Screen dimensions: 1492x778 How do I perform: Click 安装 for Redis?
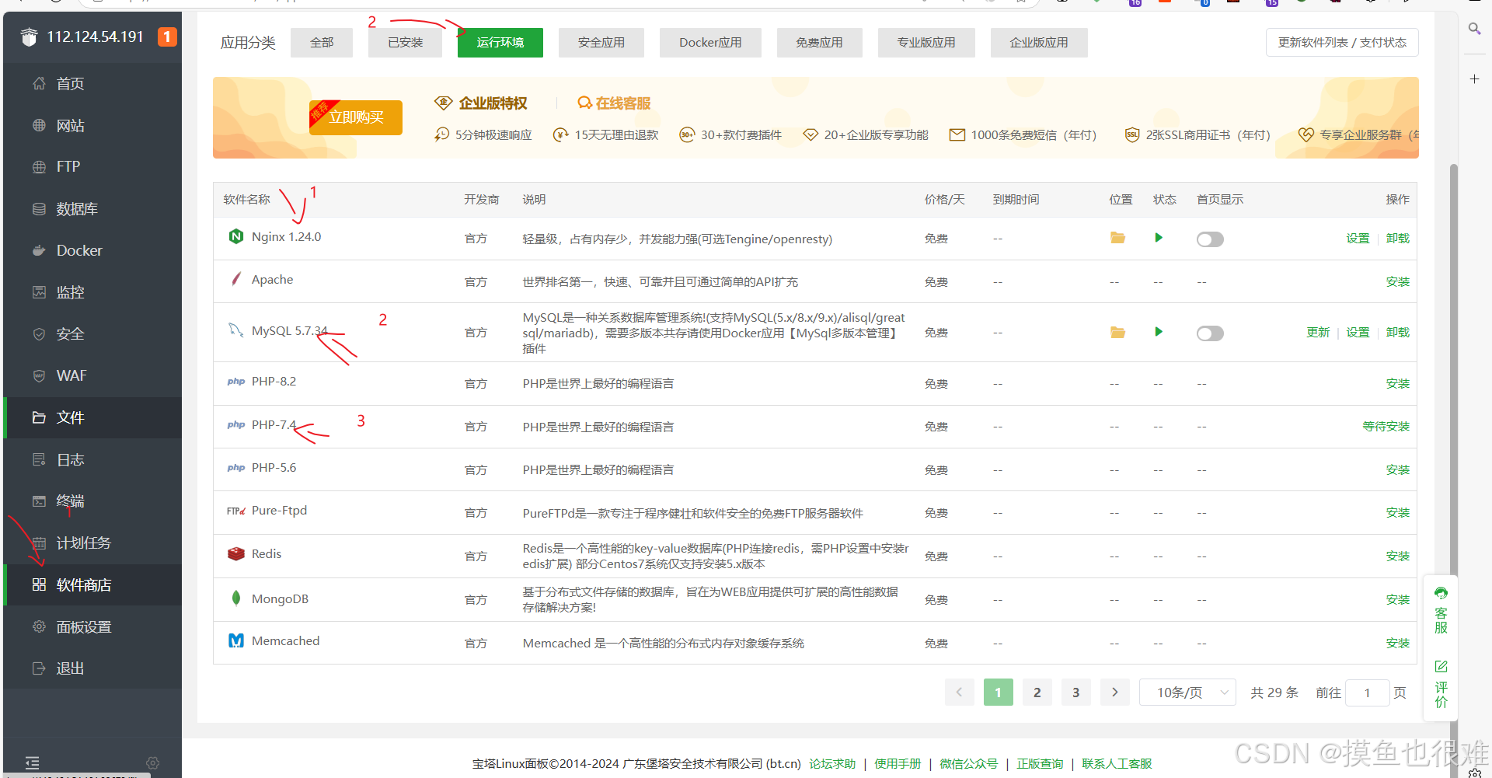click(1398, 556)
